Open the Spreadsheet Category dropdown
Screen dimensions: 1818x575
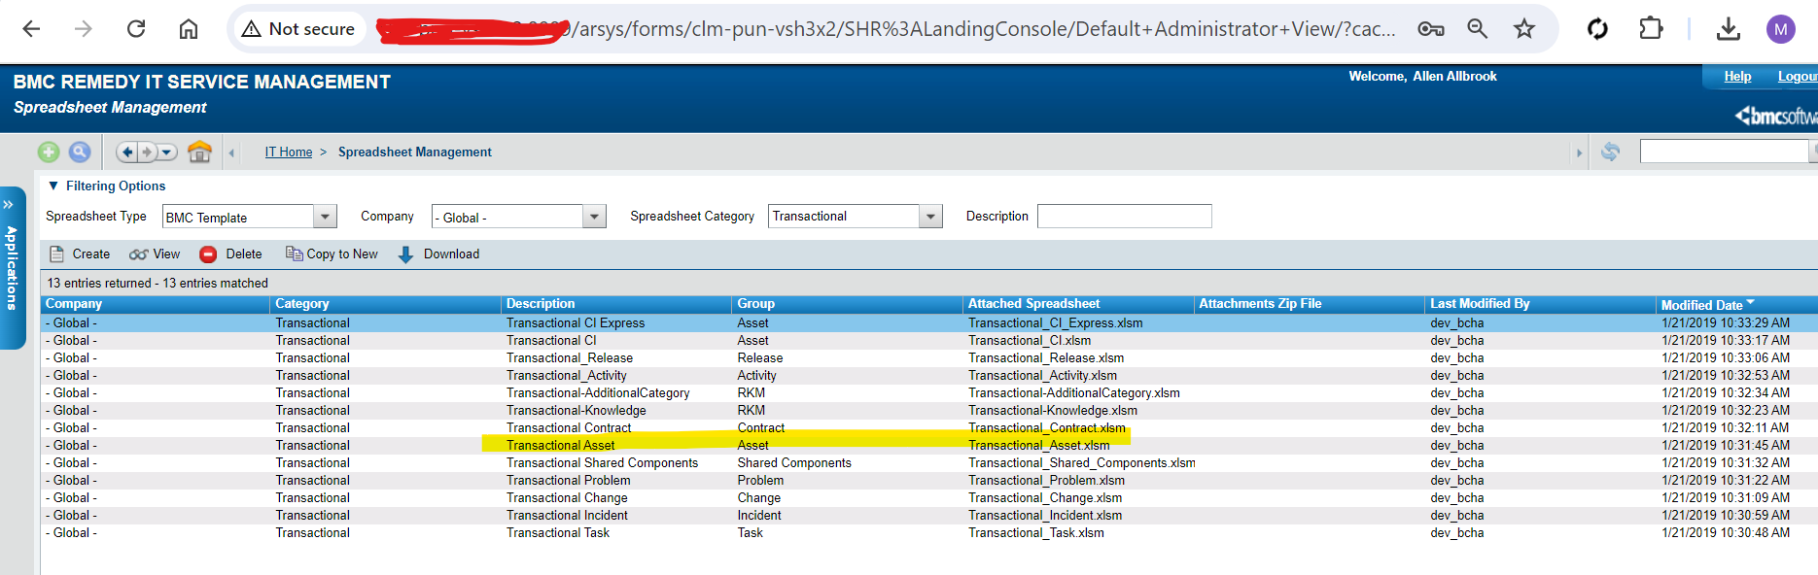pos(931,217)
